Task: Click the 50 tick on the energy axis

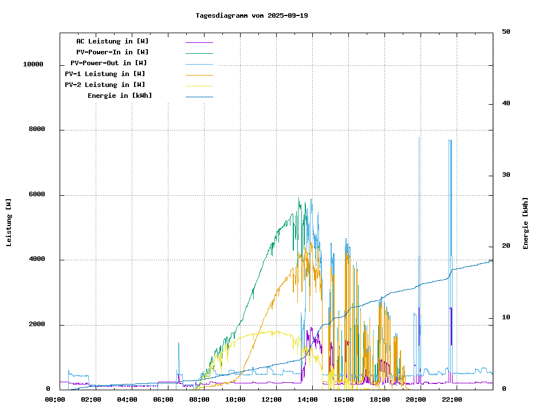Action: [506, 31]
